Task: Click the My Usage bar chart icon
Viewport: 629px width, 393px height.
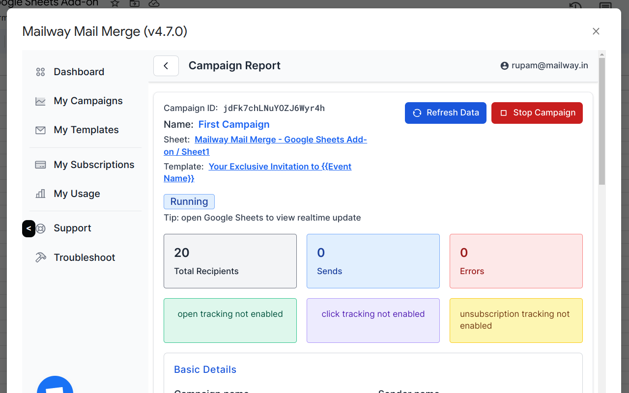Action: (40, 194)
